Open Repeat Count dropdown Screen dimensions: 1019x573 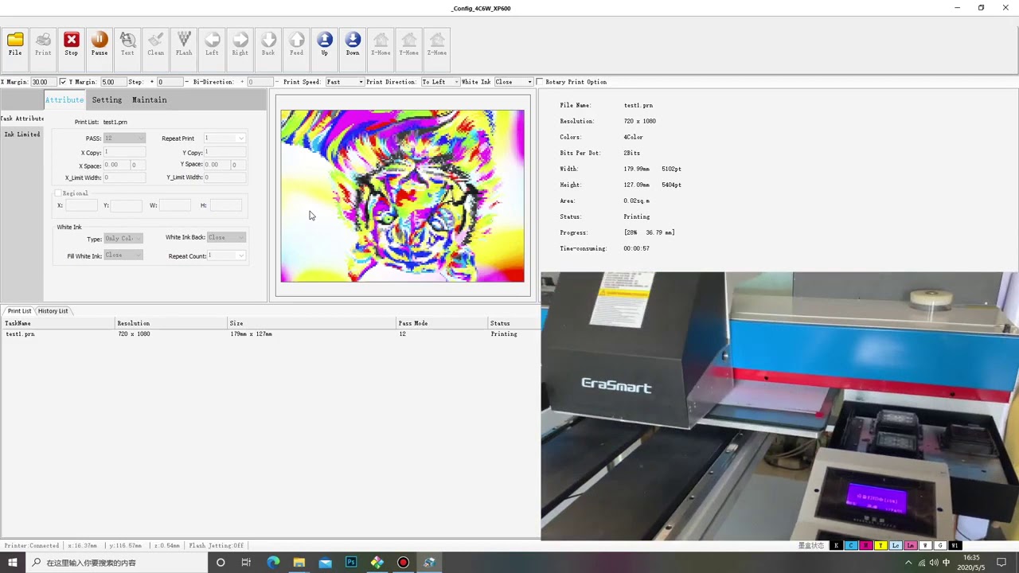[x=227, y=255]
